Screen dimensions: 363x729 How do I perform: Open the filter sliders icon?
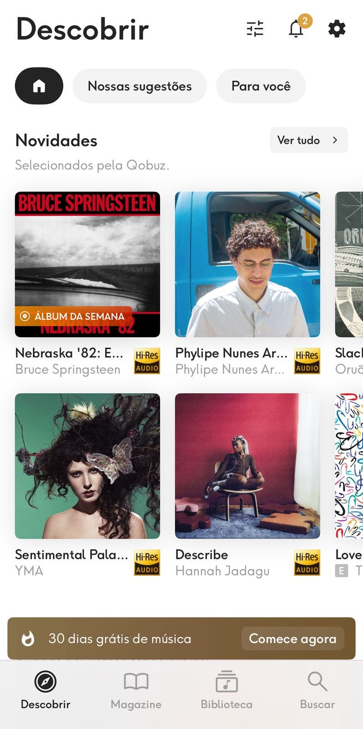tap(255, 29)
